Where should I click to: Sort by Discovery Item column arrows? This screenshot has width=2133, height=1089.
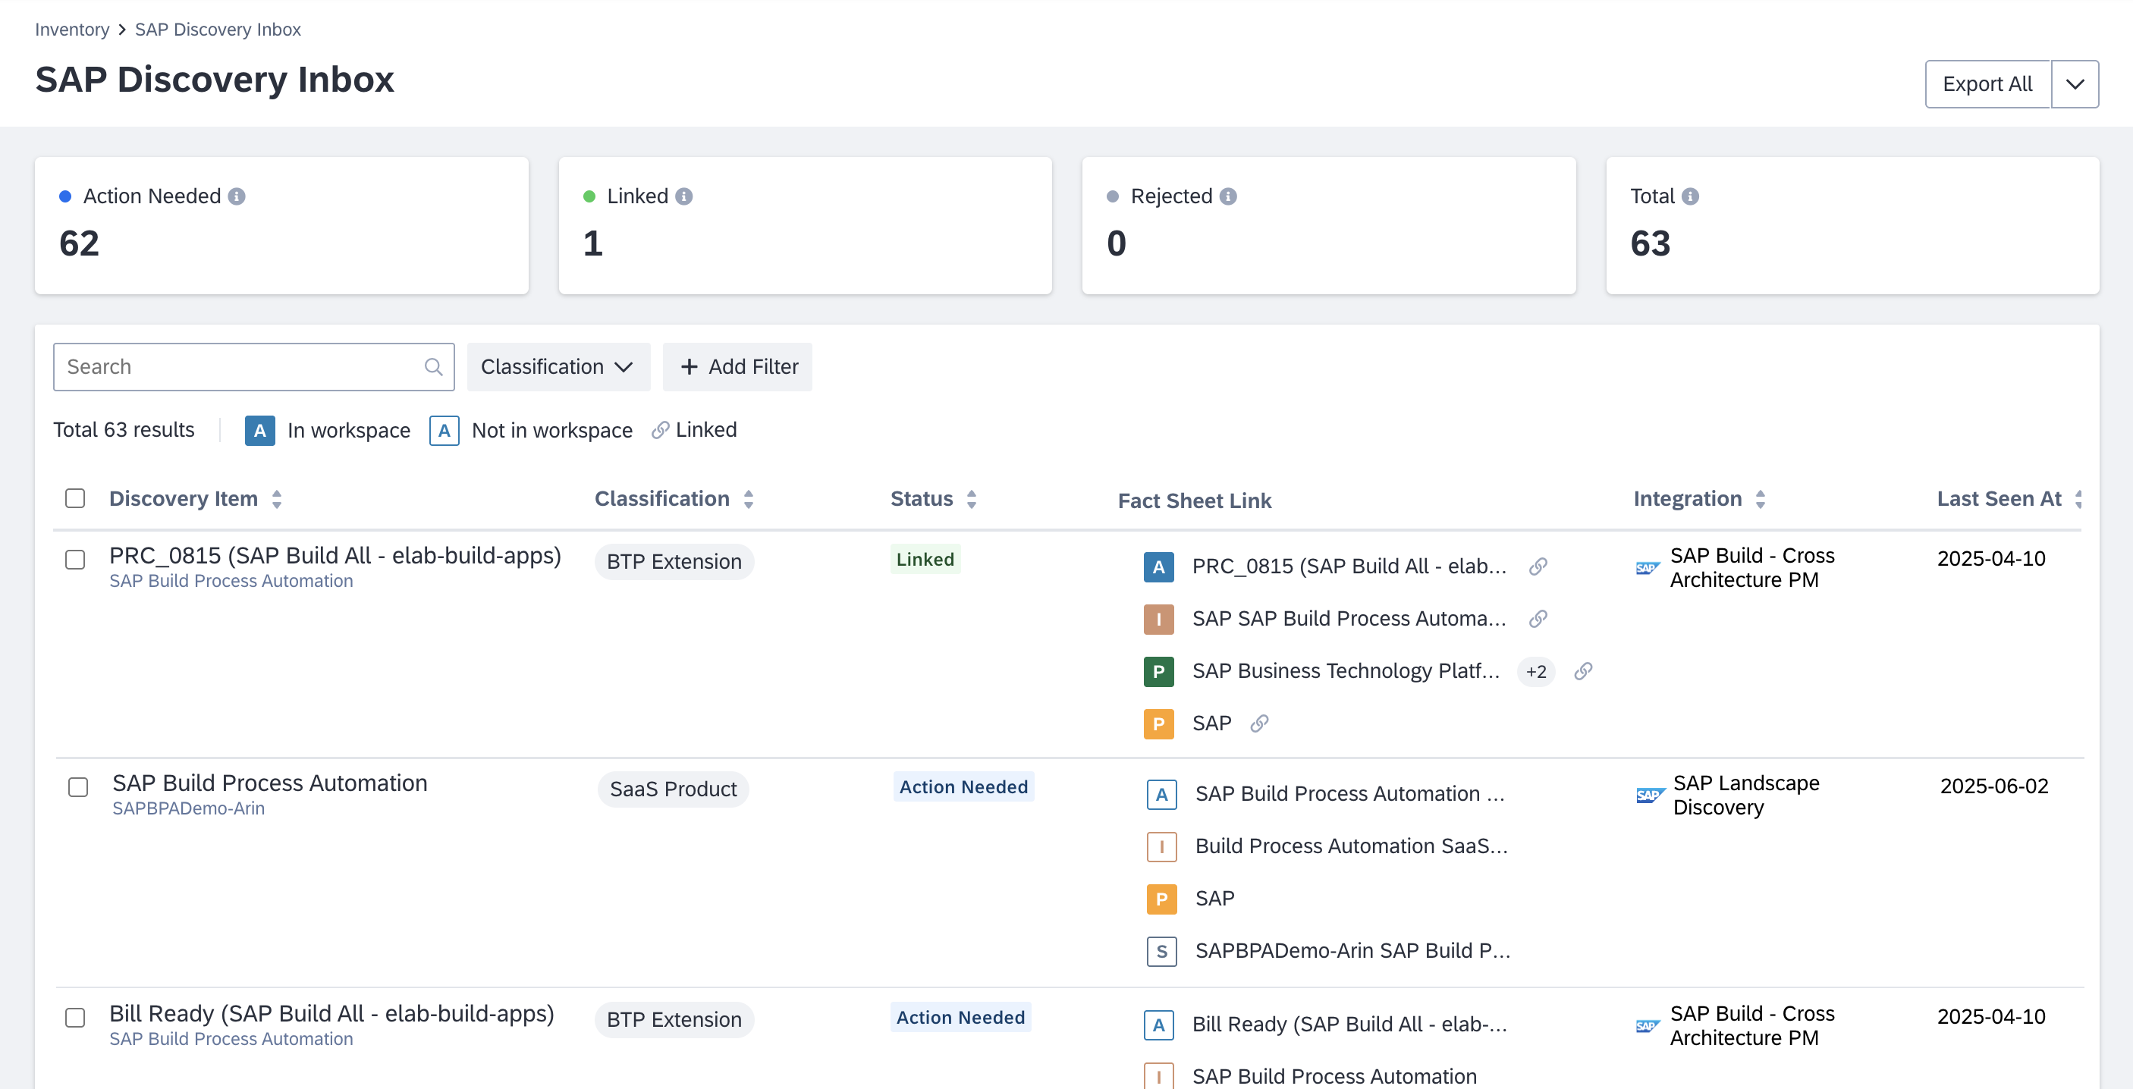[x=278, y=499]
